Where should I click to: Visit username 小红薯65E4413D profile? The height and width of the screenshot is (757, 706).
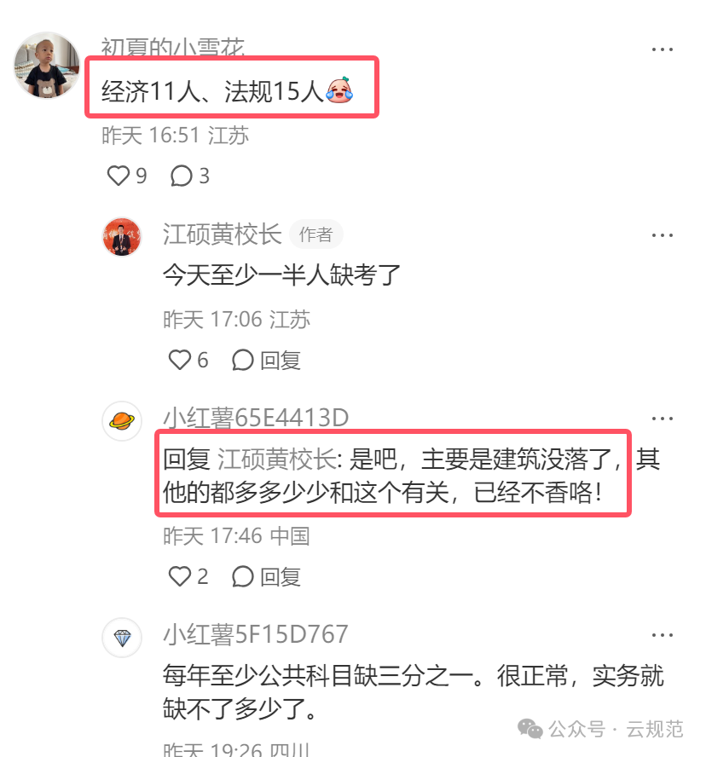coord(256,418)
